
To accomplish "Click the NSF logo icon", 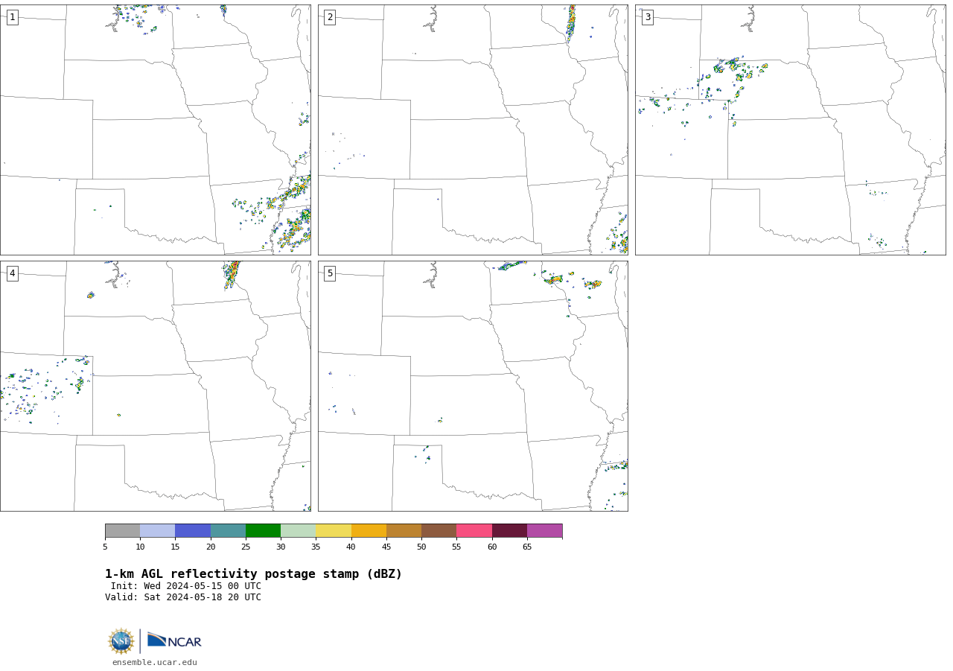I will coord(121,641).
